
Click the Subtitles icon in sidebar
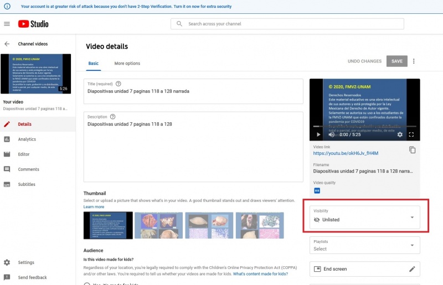pos(7,184)
